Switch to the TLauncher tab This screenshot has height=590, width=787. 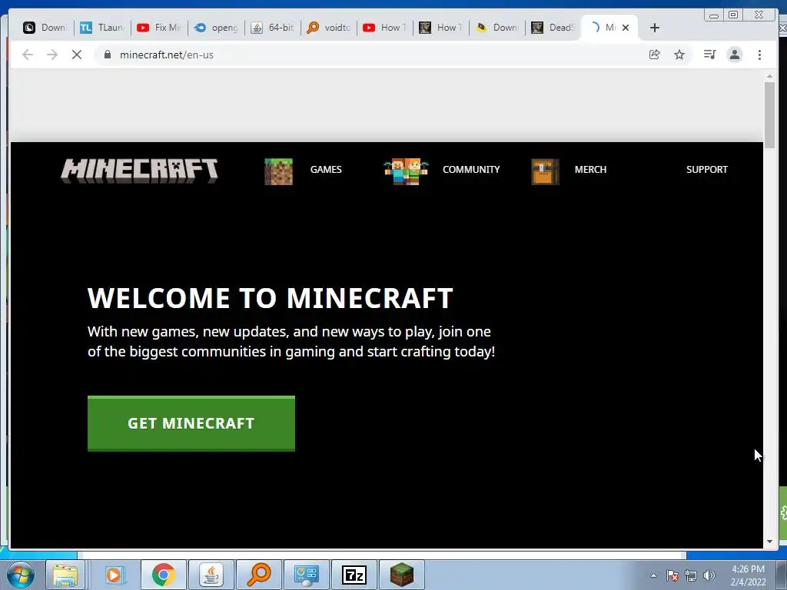[x=102, y=28]
